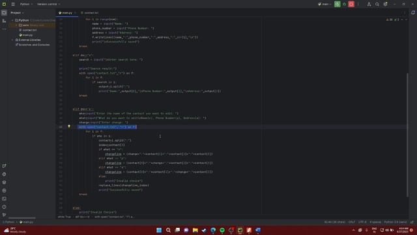Stop the running program (red button)
This screenshot has height=235, width=417.
click(351, 4)
